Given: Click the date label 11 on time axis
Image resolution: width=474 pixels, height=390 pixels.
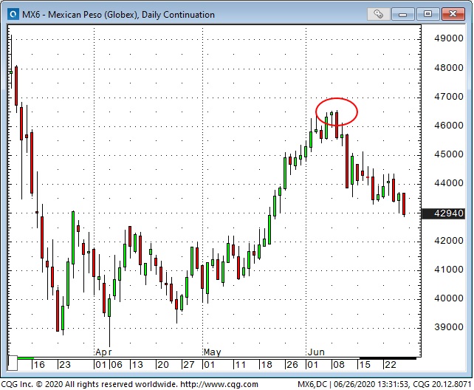Looking at the screenshot, I should [x=241, y=365].
